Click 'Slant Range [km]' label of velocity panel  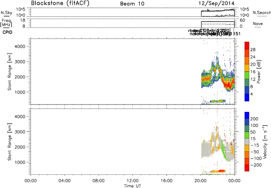9,142
